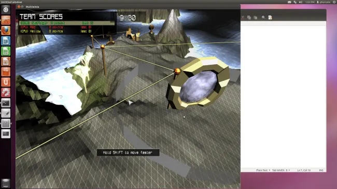337x189 pixels.
Task: Expand the Plain Text language dropdown
Action: click(x=263, y=170)
